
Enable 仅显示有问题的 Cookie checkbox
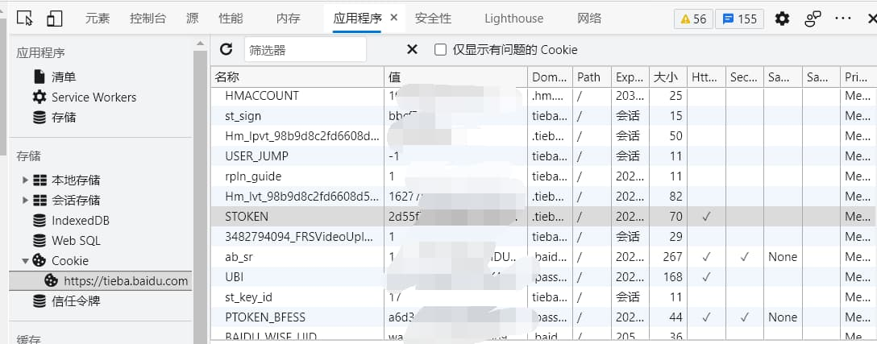pyautogui.click(x=441, y=50)
